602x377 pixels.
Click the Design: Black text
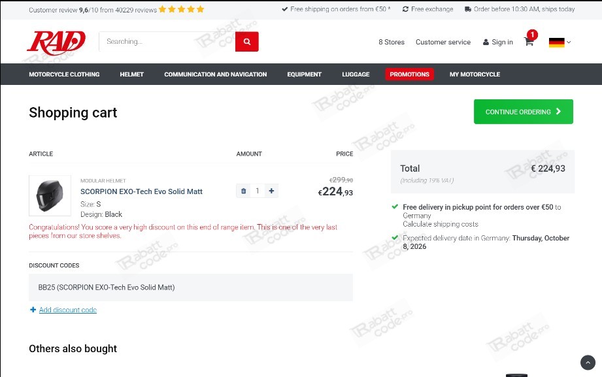[101, 214]
